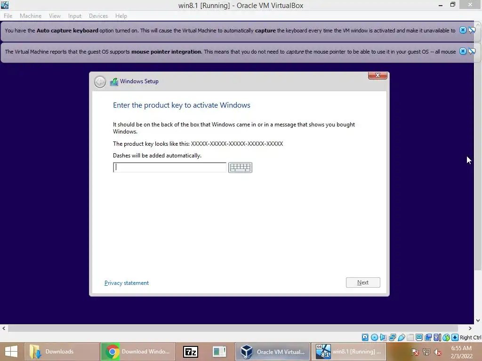Click the audio status icon in VirtualBox

[383, 337]
